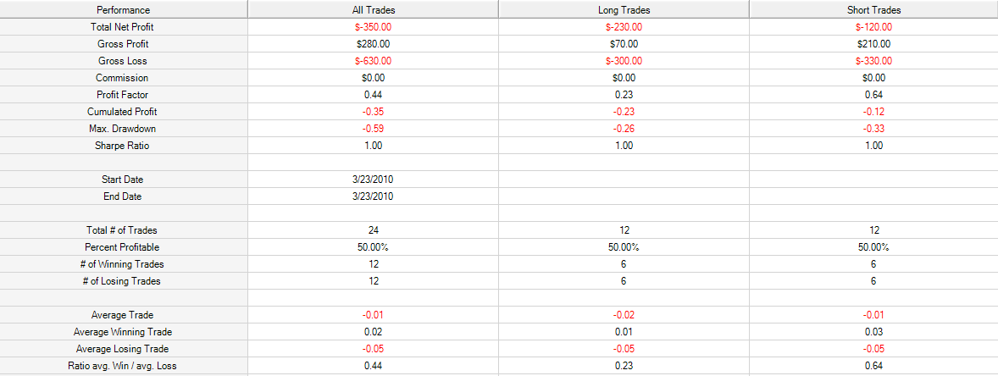Select Ratio avg. Win / avg. Loss label
The height and width of the screenshot is (376, 998).
click(122, 366)
